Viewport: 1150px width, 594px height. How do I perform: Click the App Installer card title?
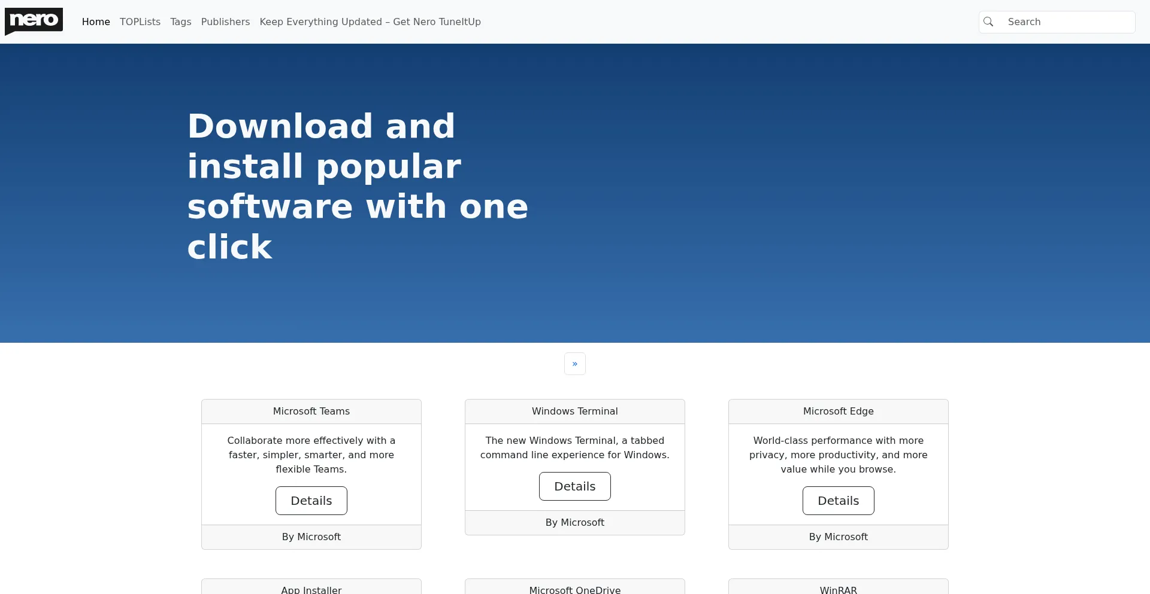(x=311, y=590)
